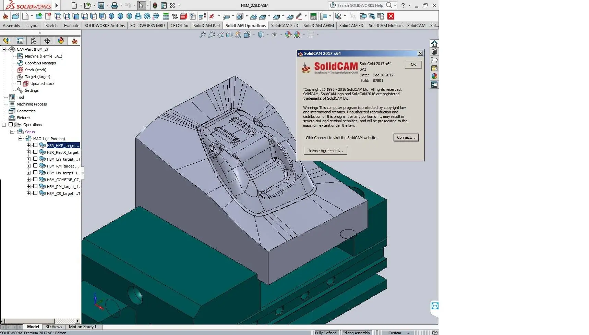Open the Motion Study 1 tab
The height and width of the screenshot is (335, 589).
coord(83,327)
